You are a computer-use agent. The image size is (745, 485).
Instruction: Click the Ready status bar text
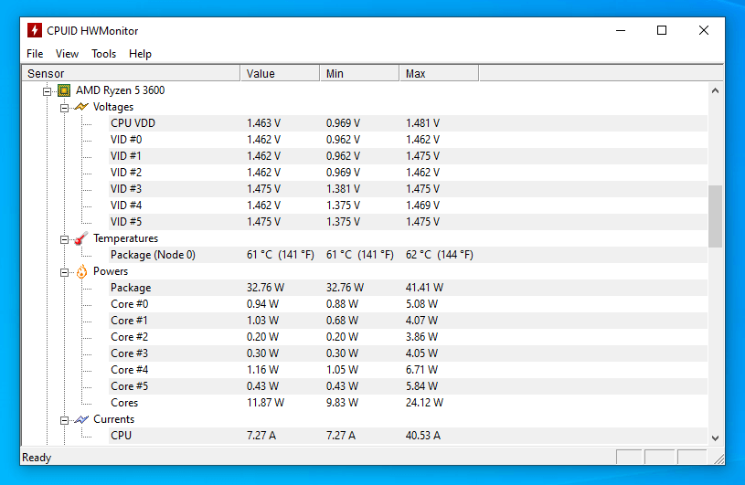(37, 458)
